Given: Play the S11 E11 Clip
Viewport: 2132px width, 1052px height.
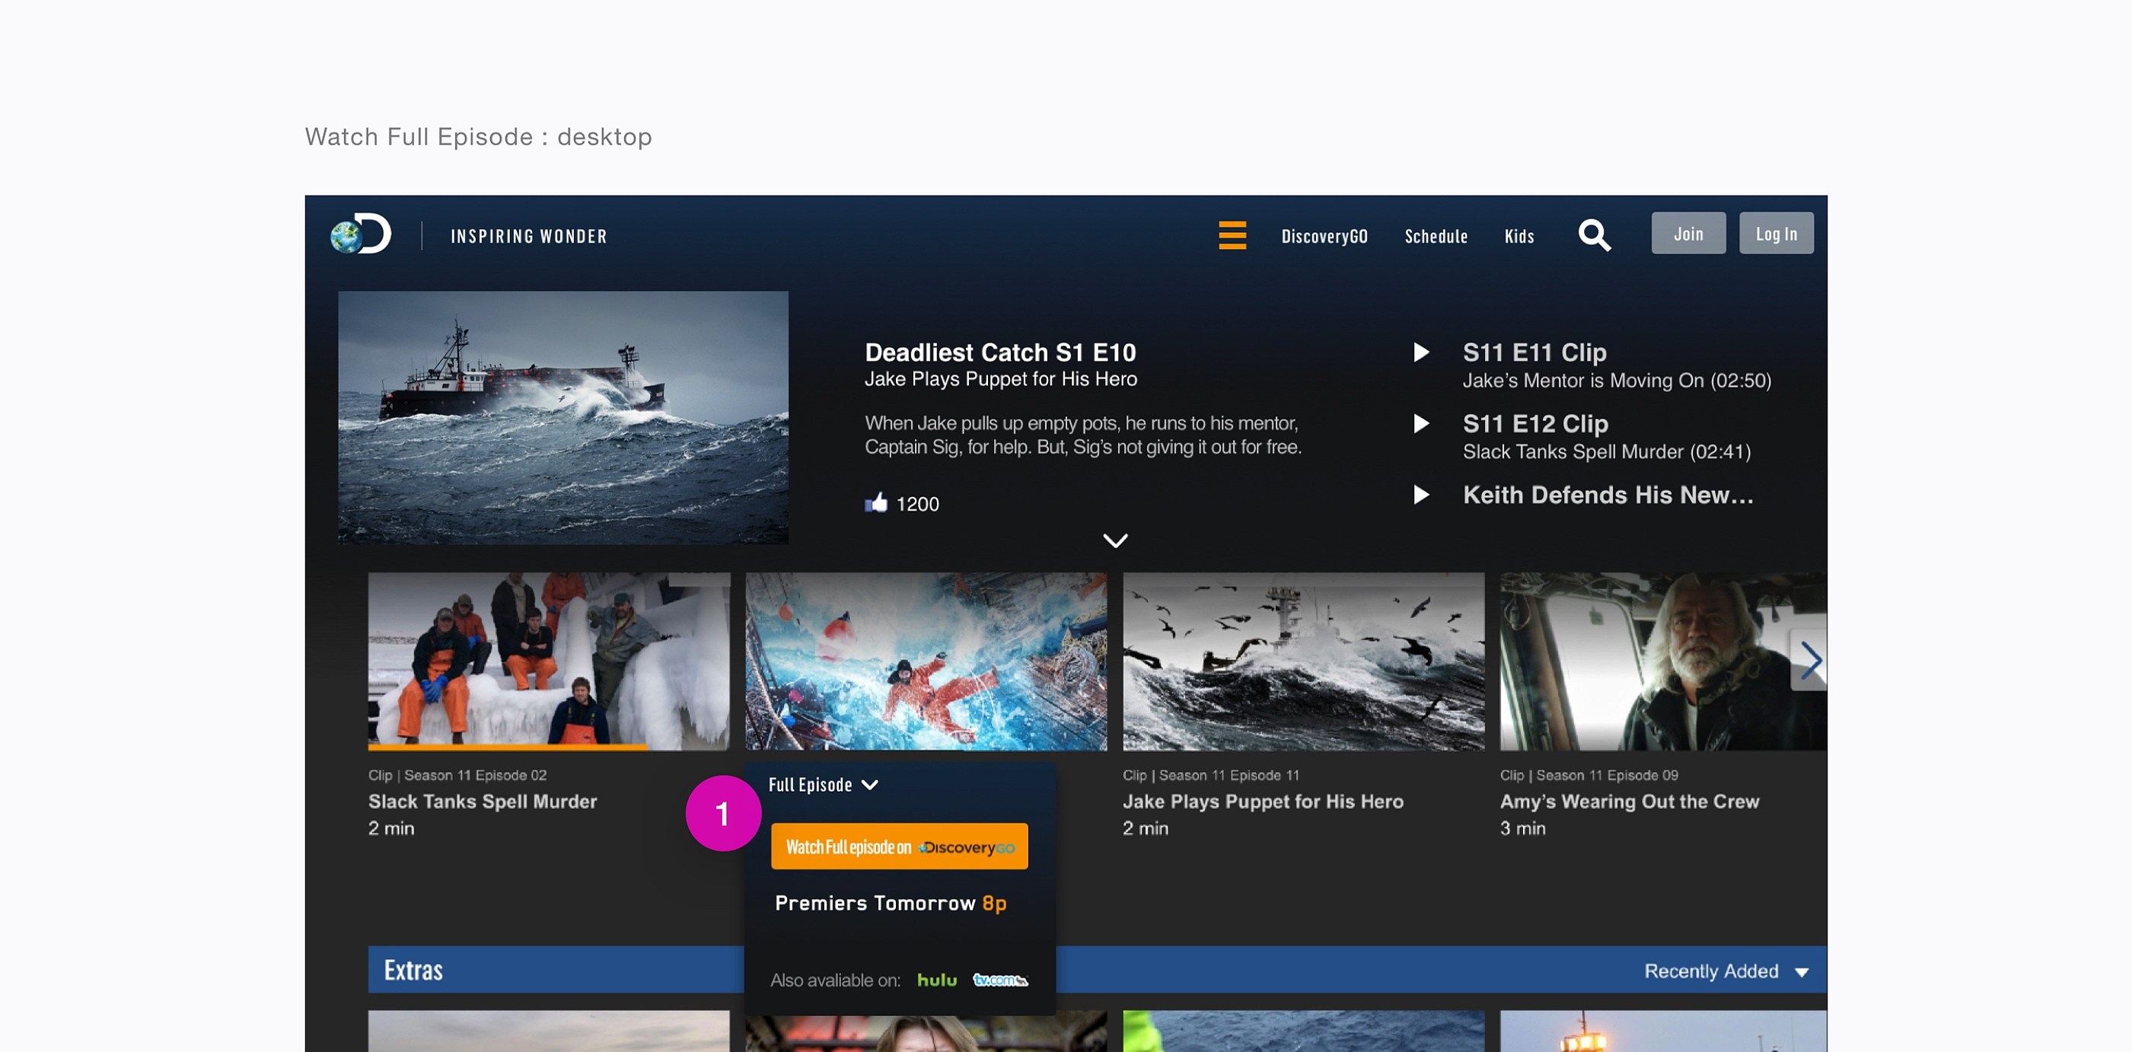Looking at the screenshot, I should [1421, 352].
